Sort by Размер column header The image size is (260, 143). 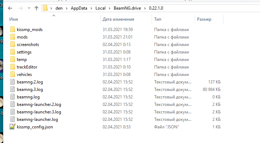[204, 19]
